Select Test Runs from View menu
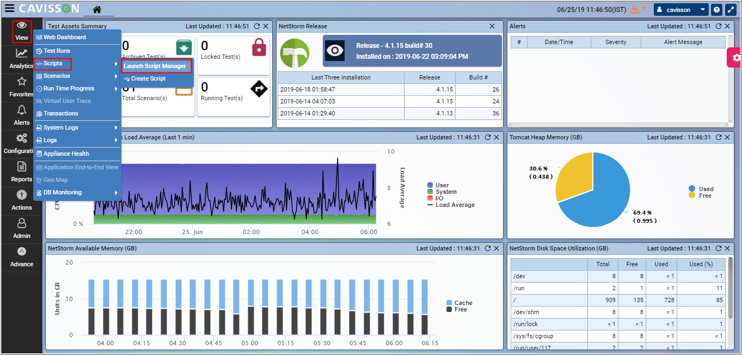 77,51
